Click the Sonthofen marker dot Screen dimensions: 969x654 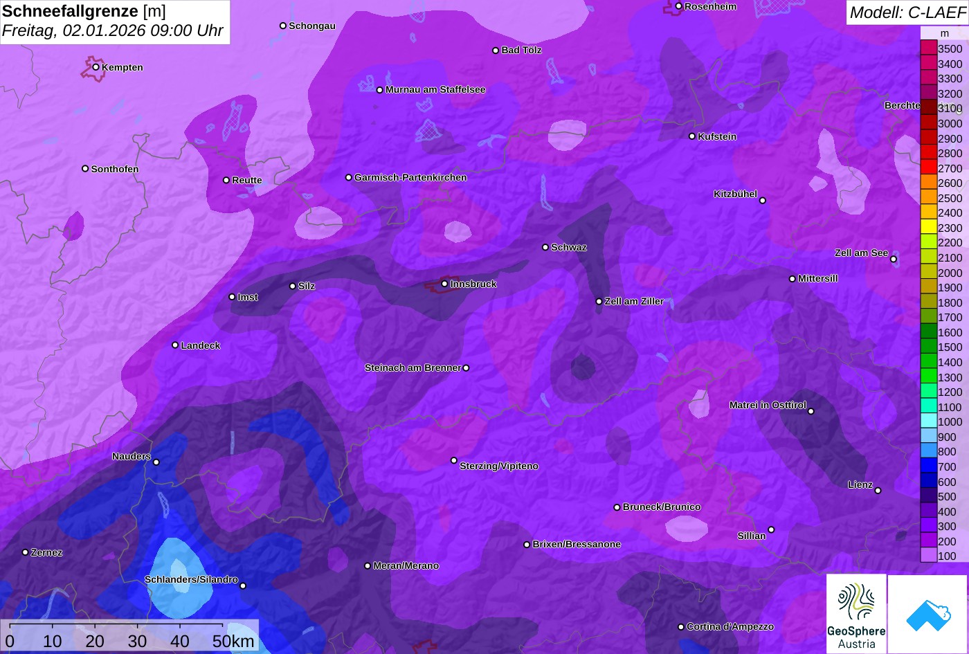click(85, 169)
